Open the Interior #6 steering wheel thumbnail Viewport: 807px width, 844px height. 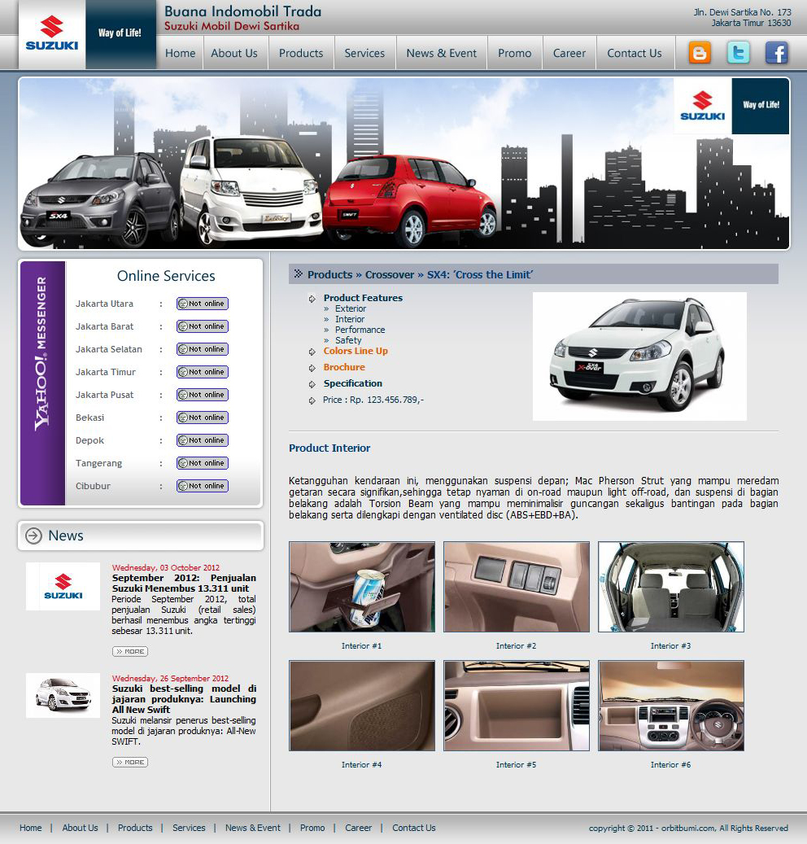[x=671, y=706]
